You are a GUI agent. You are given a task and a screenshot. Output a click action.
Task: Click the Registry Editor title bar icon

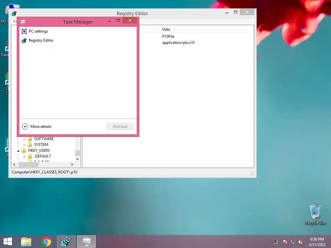click(x=14, y=14)
